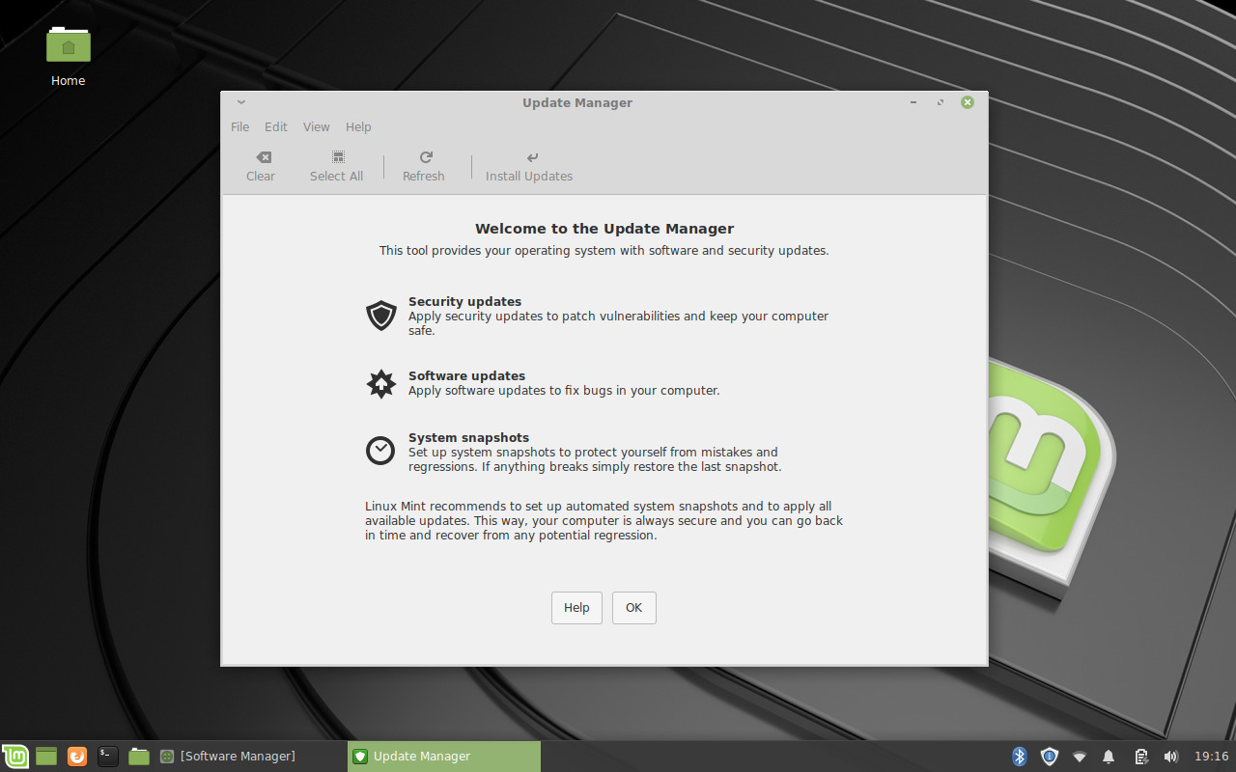Viewport: 1236px width, 772px height.
Task: Click the Help button
Action: 576,607
